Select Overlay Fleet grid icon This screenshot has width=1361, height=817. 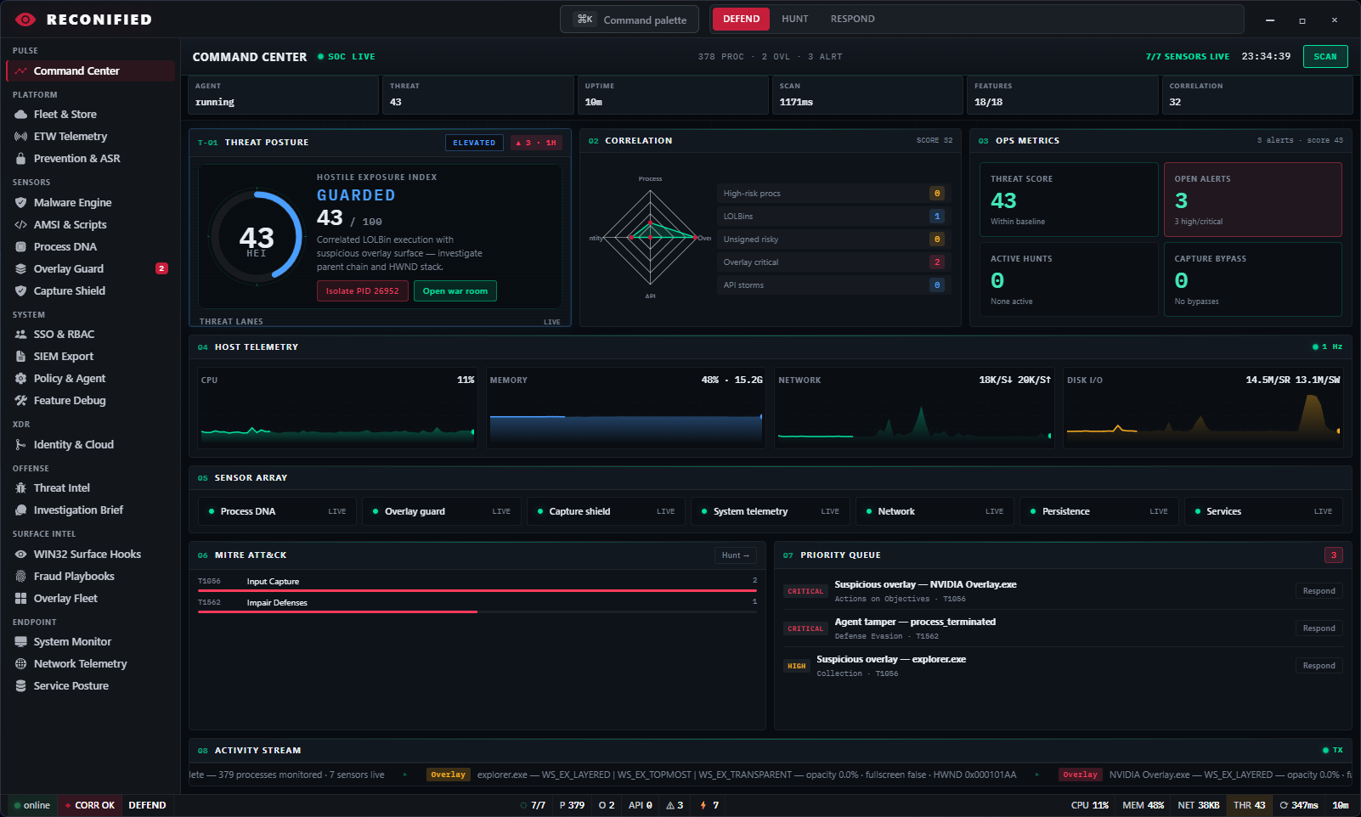click(21, 599)
